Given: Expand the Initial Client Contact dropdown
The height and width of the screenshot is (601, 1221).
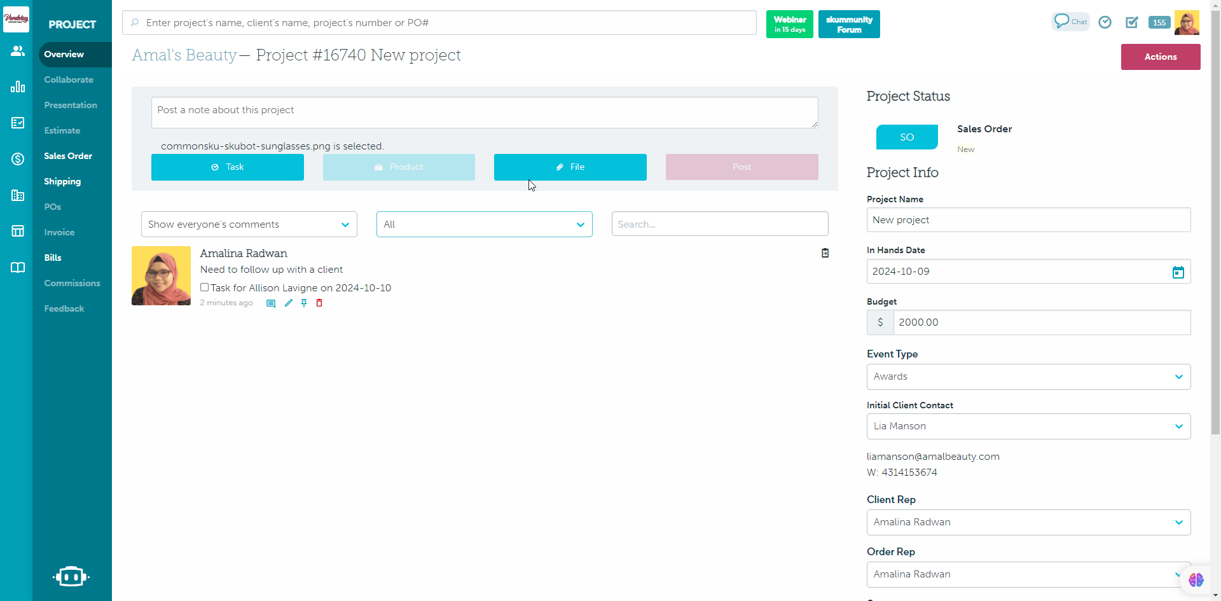Looking at the screenshot, I should coord(1028,426).
